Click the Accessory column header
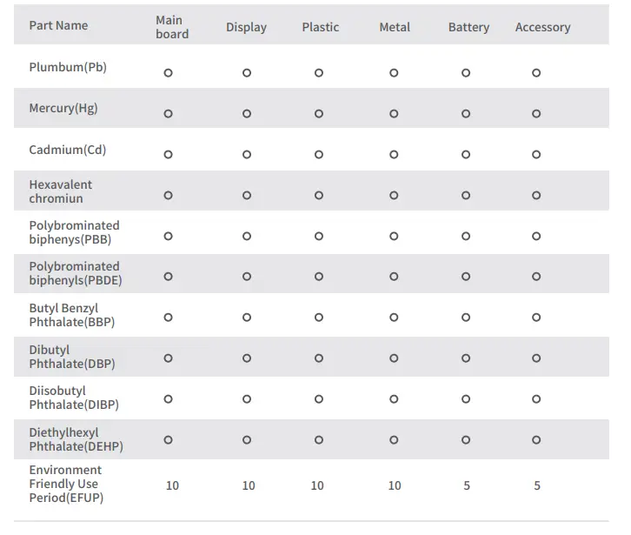Image resolution: width=631 pixels, height=535 pixels. click(x=542, y=28)
